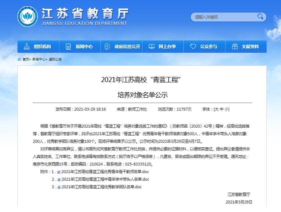The height and width of the screenshot is (212, 281).
Task: Click the 组织机构 hierarchy icon
Action: click(27, 47)
